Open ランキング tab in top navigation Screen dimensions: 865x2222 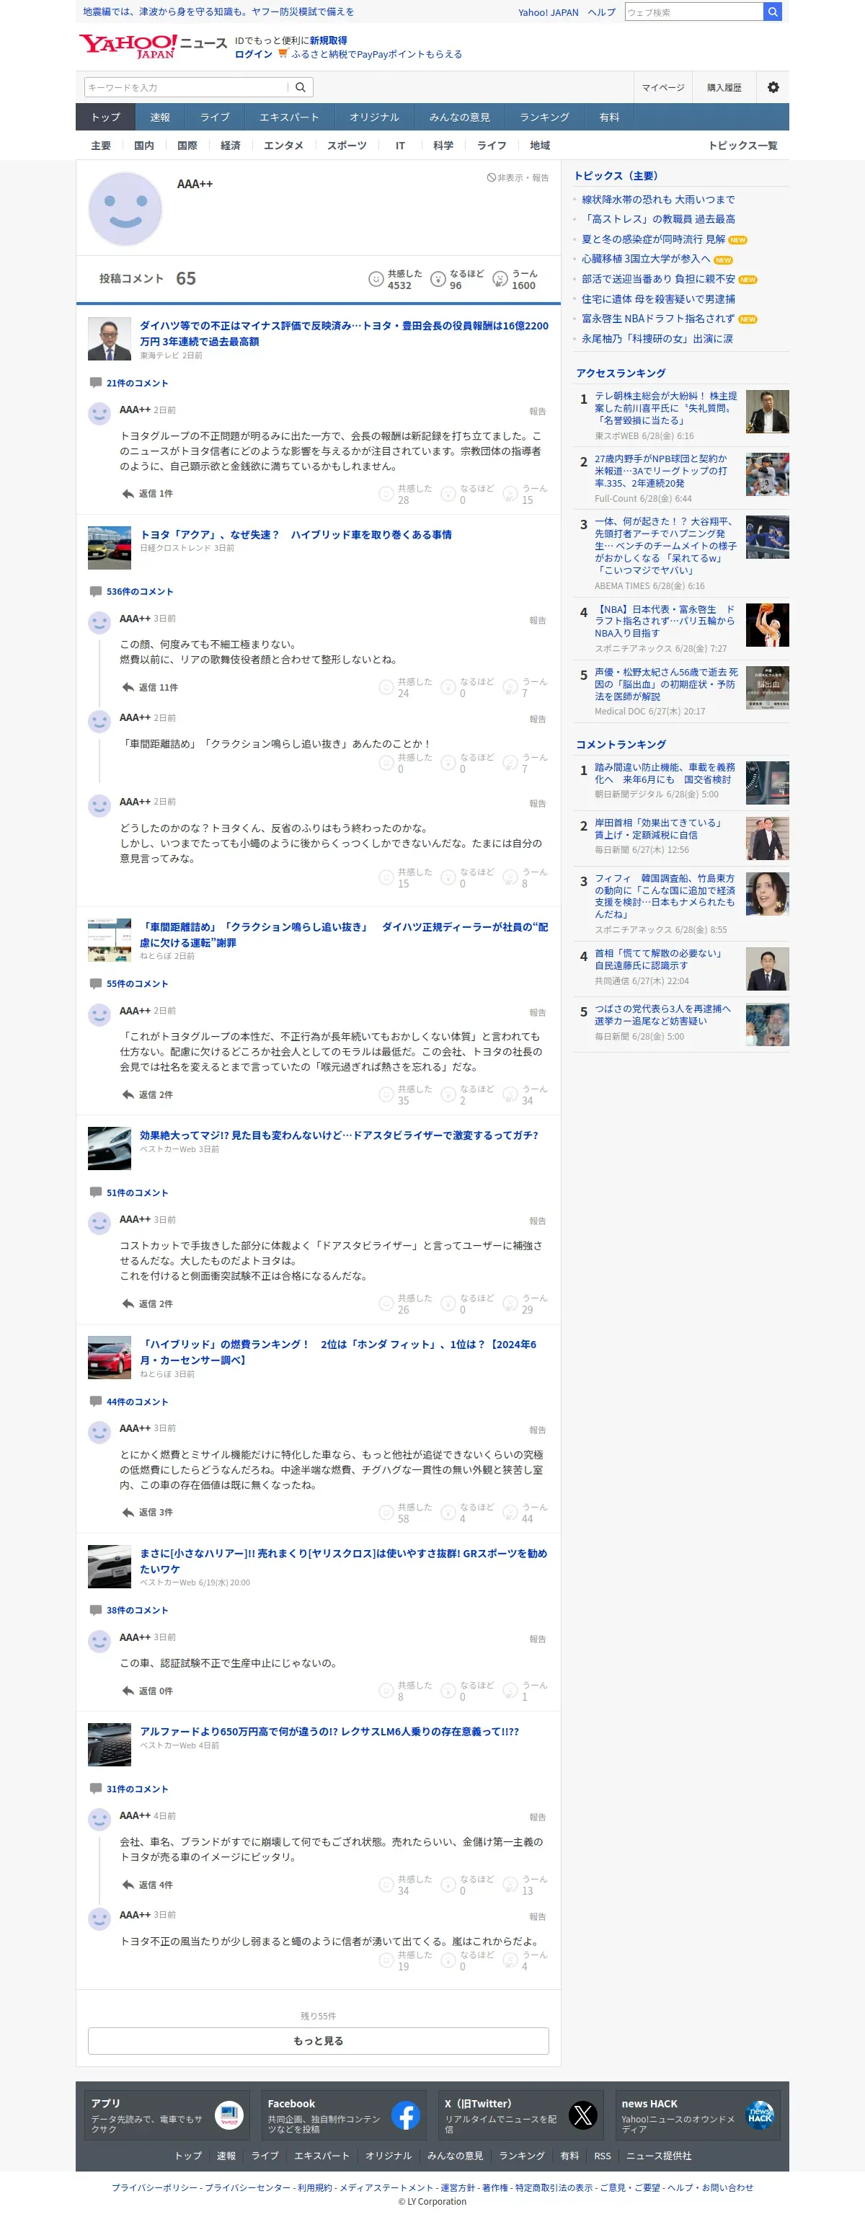(x=544, y=118)
